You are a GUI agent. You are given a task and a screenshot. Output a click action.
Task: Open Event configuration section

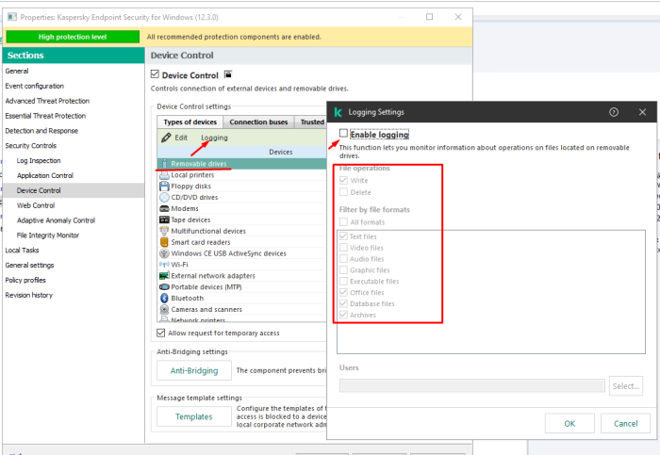click(35, 87)
